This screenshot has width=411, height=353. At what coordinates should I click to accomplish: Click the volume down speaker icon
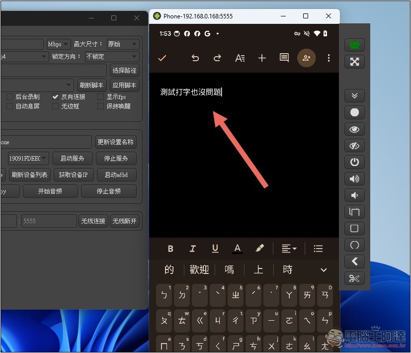point(354,195)
